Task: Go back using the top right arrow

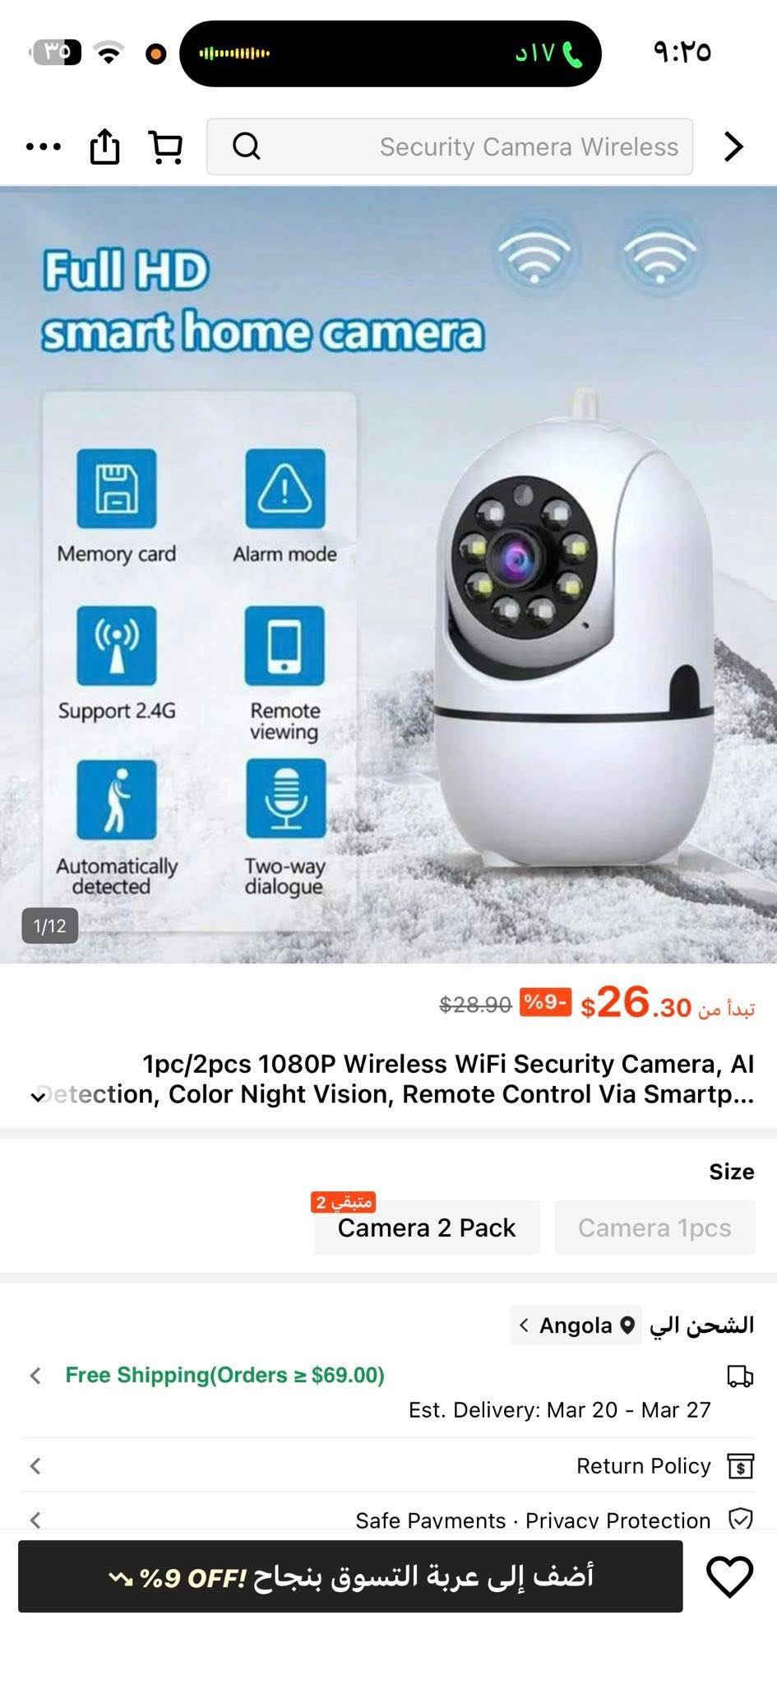Action: 733,146
